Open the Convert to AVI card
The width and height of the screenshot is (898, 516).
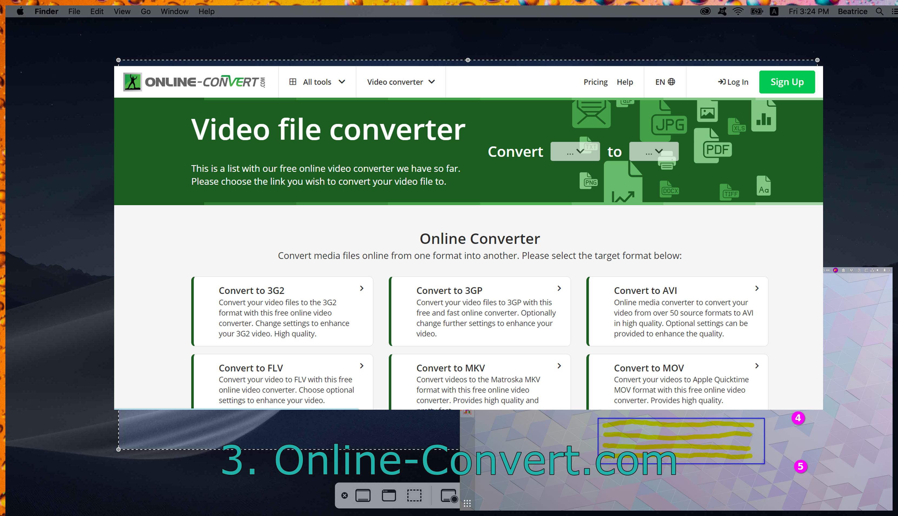pos(677,311)
